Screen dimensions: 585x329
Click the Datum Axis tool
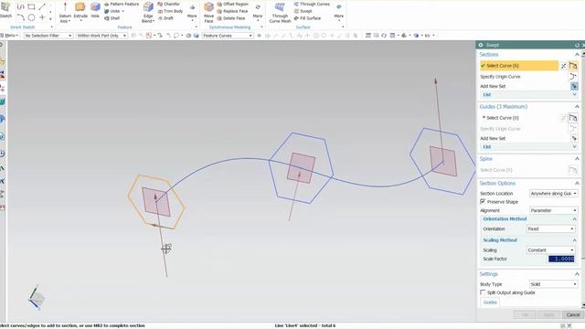pyautogui.click(x=65, y=12)
